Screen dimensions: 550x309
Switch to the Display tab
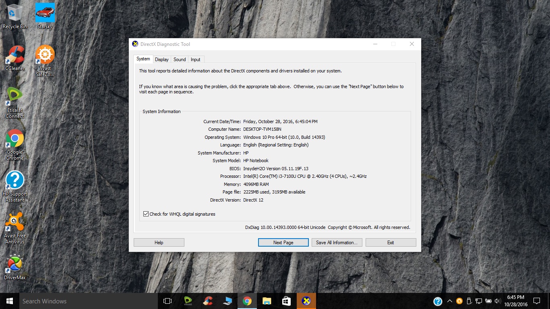pos(161,60)
